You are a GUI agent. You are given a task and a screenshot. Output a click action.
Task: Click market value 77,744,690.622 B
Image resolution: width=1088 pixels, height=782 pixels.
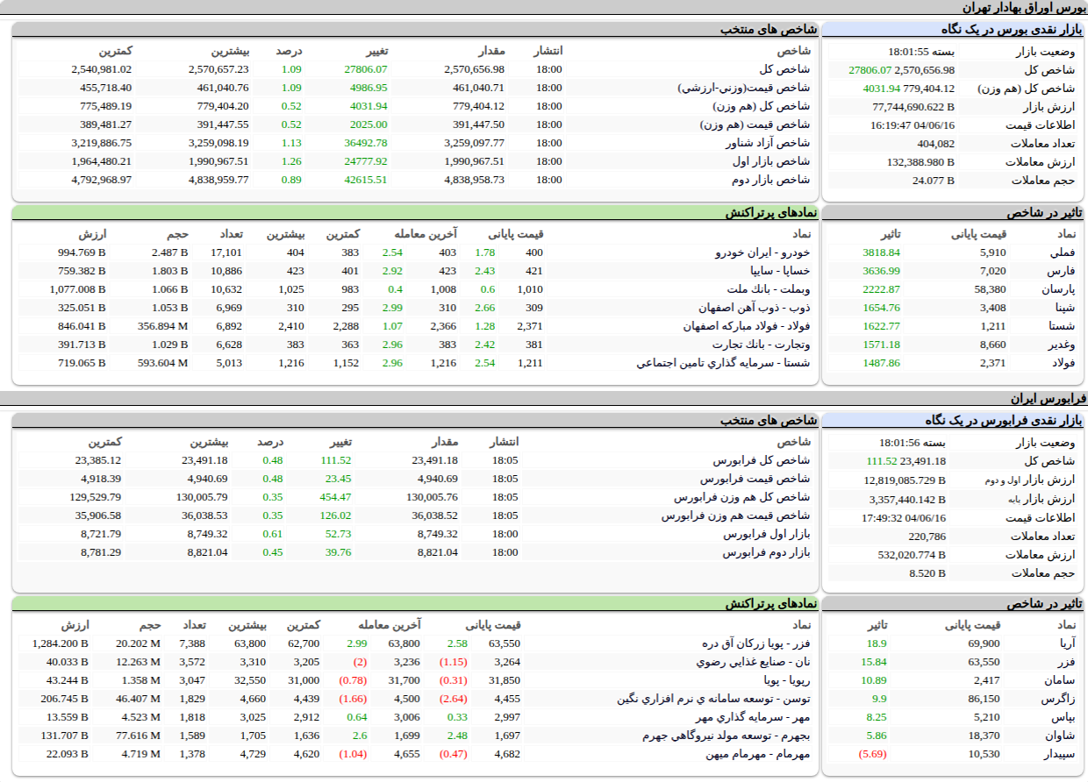[x=913, y=107]
